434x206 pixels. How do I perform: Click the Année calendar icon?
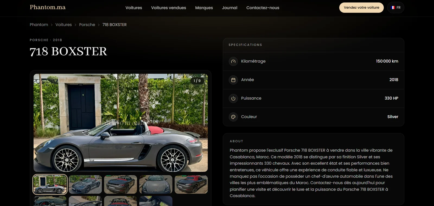(x=233, y=80)
